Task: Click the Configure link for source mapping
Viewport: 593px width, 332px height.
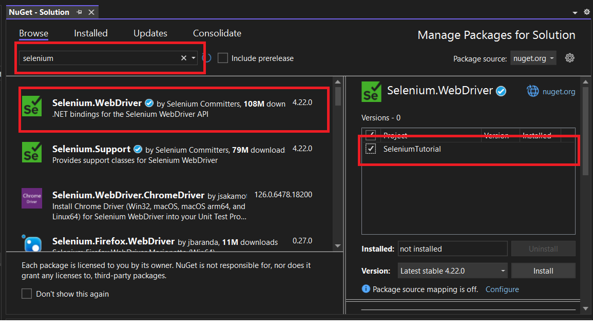Action: point(502,289)
